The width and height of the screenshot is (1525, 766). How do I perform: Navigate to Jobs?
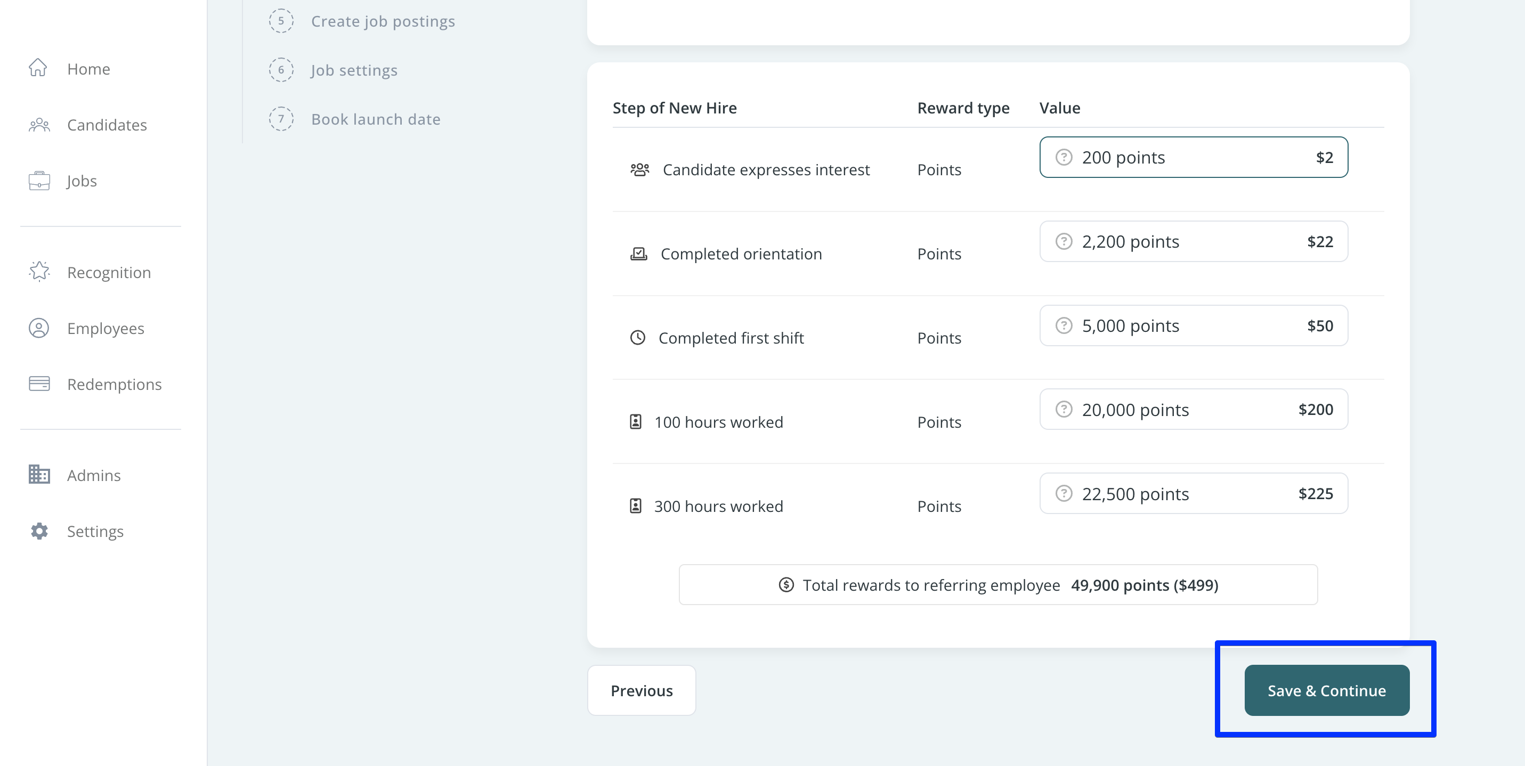[x=82, y=181]
